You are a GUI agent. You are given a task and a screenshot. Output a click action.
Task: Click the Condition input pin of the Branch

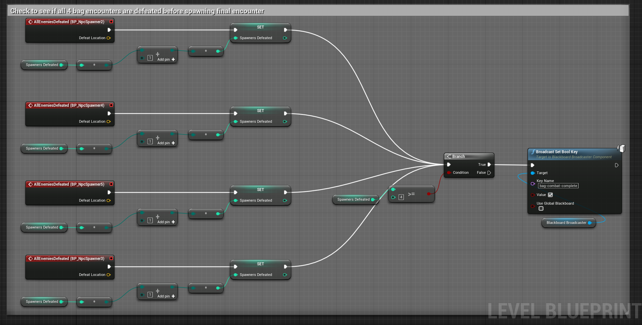[x=449, y=172]
